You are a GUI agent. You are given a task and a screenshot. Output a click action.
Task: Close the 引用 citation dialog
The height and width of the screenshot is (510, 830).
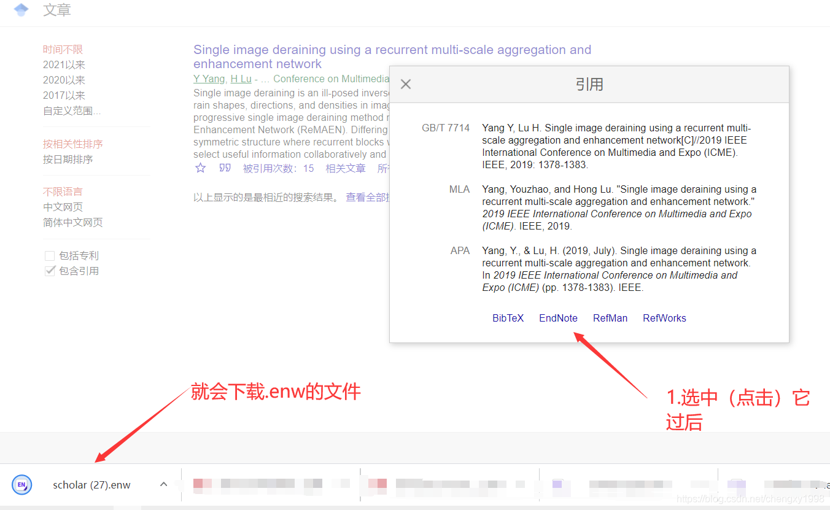[406, 84]
